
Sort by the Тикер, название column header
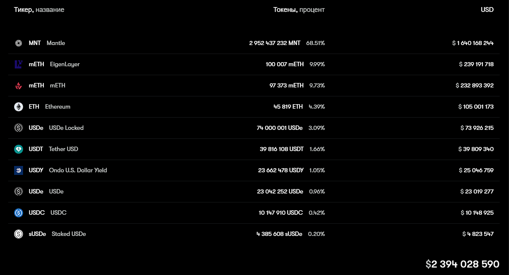coord(39,10)
